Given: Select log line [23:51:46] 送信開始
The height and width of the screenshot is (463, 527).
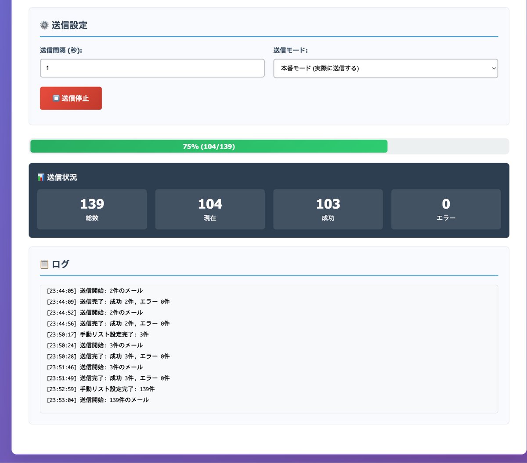Looking at the screenshot, I should tap(94, 367).
